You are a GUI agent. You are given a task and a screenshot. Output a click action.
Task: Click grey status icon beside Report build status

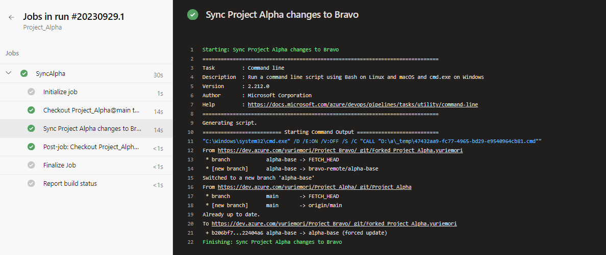click(31, 184)
